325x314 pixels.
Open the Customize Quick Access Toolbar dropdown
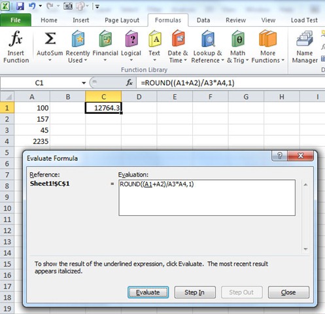pyautogui.click(x=97, y=7)
